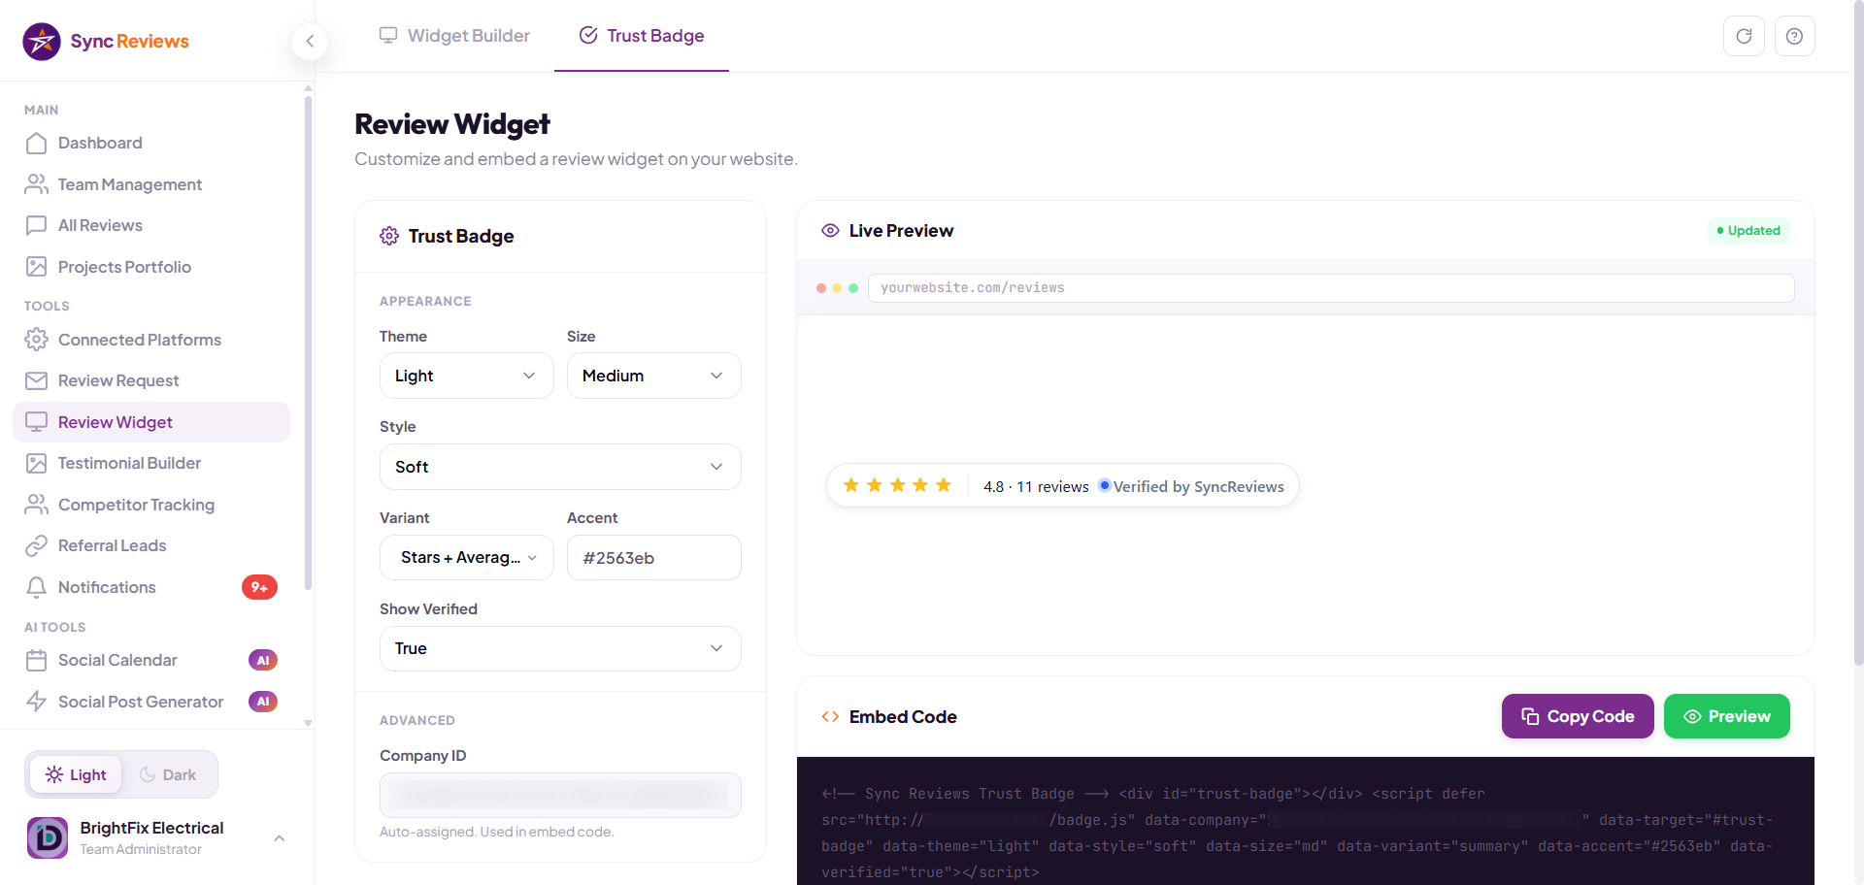Click the BrightFix Electrical avatar icon
The width and height of the screenshot is (1864, 885).
pyautogui.click(x=48, y=837)
